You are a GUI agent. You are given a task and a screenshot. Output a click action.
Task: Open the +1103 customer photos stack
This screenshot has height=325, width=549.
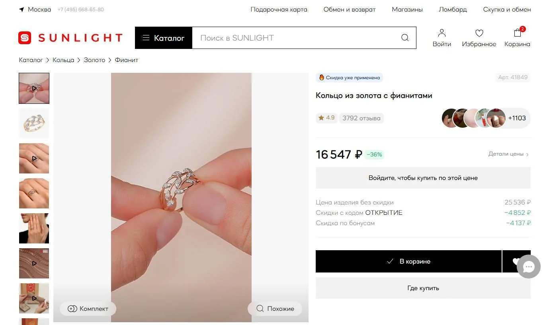486,118
